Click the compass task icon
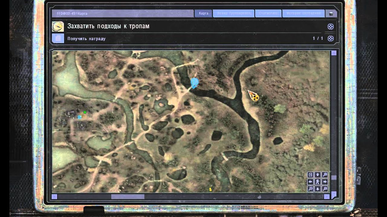The height and width of the screenshot is (217, 387). coord(58,27)
